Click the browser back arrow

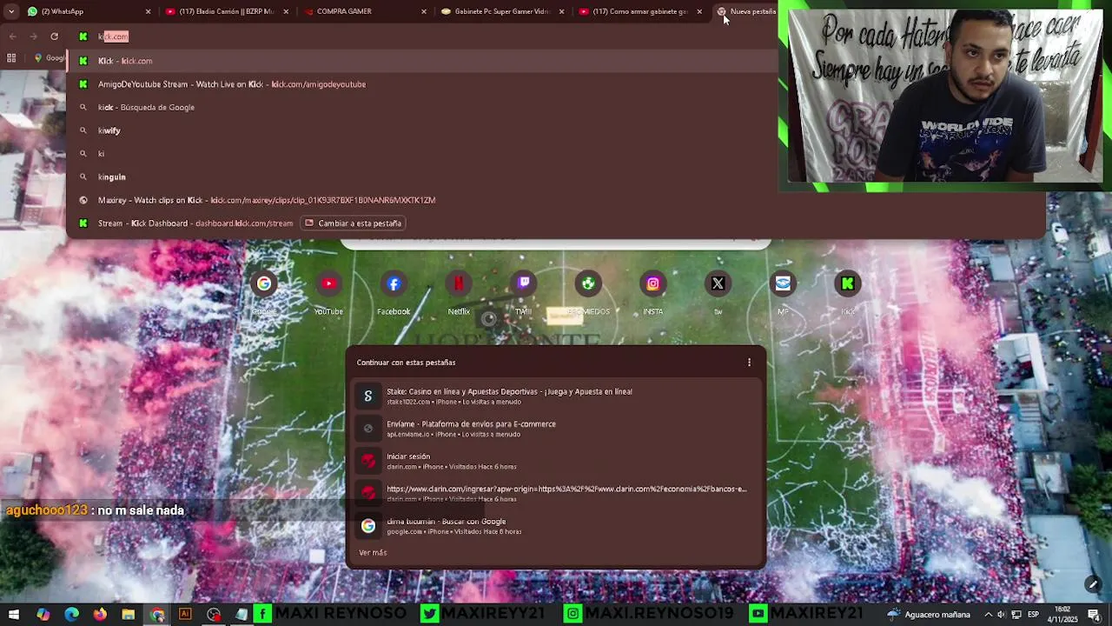(x=12, y=37)
